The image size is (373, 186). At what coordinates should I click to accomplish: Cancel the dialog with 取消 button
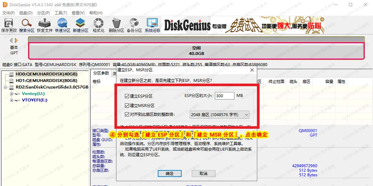click(x=203, y=173)
